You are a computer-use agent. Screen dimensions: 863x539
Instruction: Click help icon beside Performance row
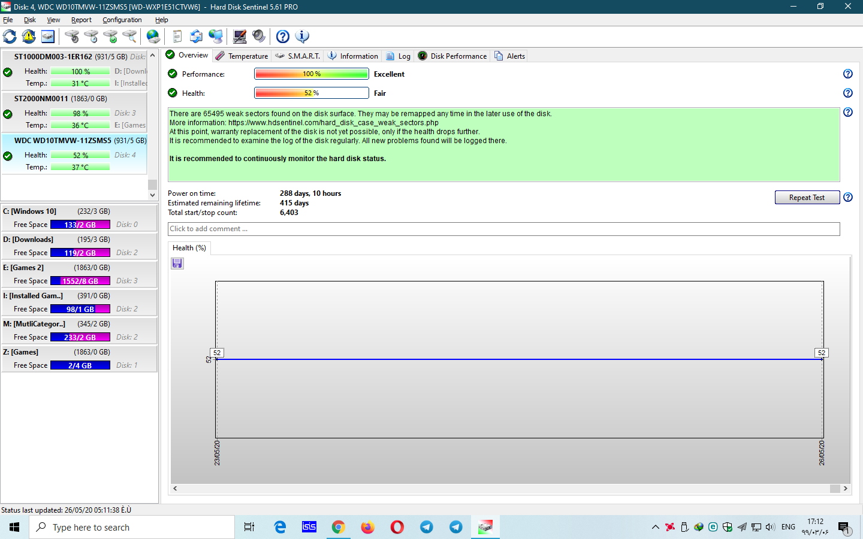[848, 74]
